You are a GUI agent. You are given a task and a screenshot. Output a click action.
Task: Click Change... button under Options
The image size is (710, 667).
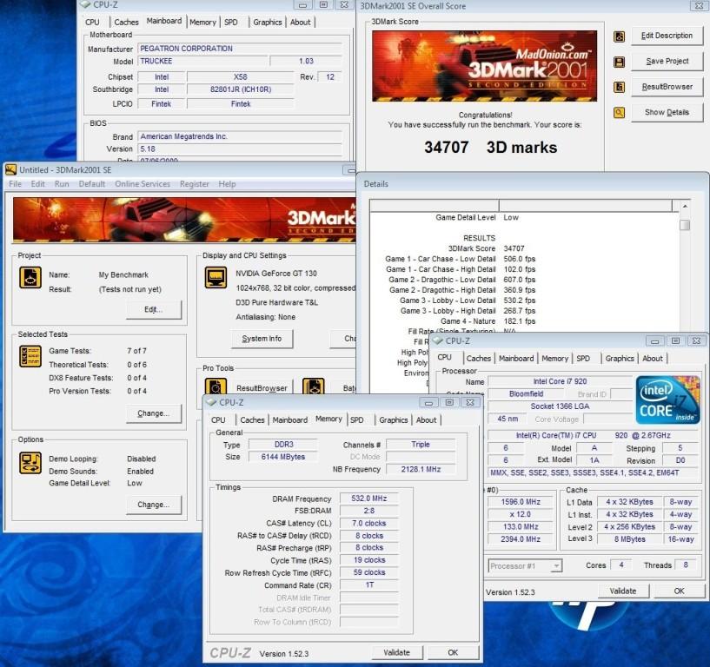point(154,505)
